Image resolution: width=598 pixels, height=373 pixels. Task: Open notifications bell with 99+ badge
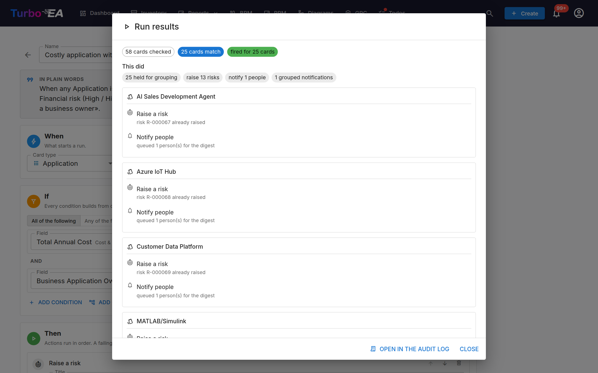(x=556, y=13)
